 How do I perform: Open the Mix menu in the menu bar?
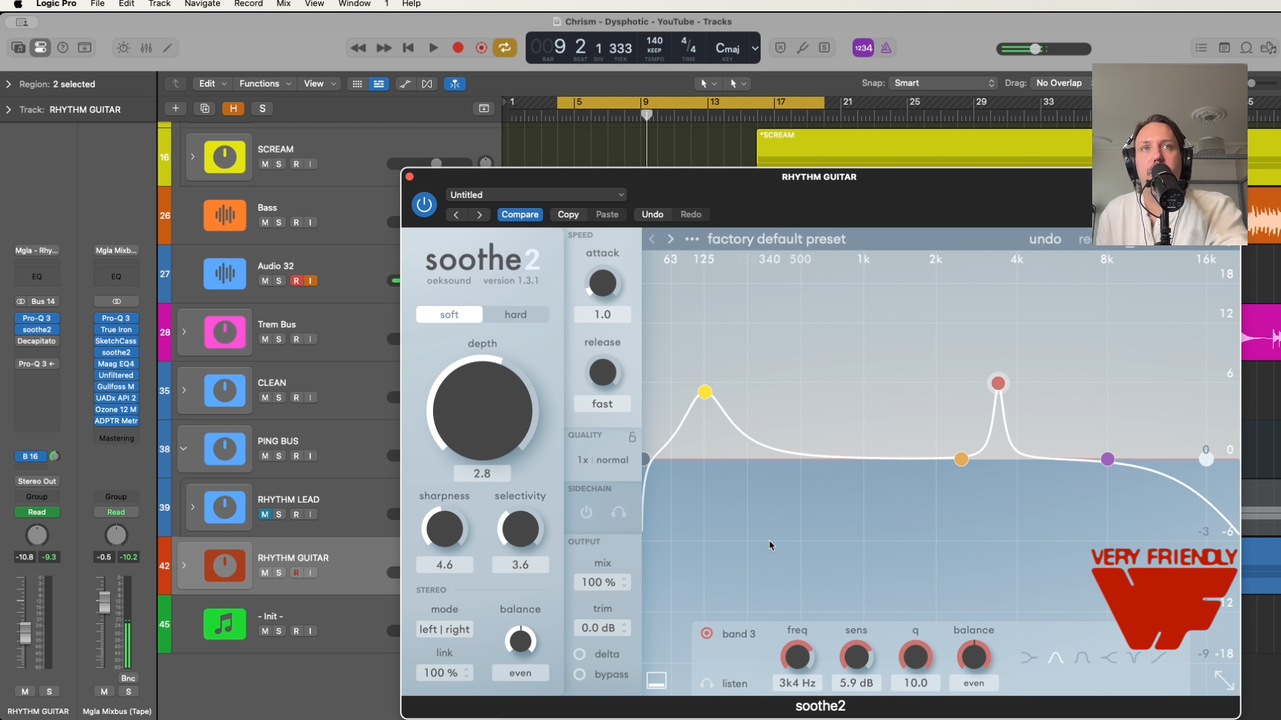(x=284, y=4)
